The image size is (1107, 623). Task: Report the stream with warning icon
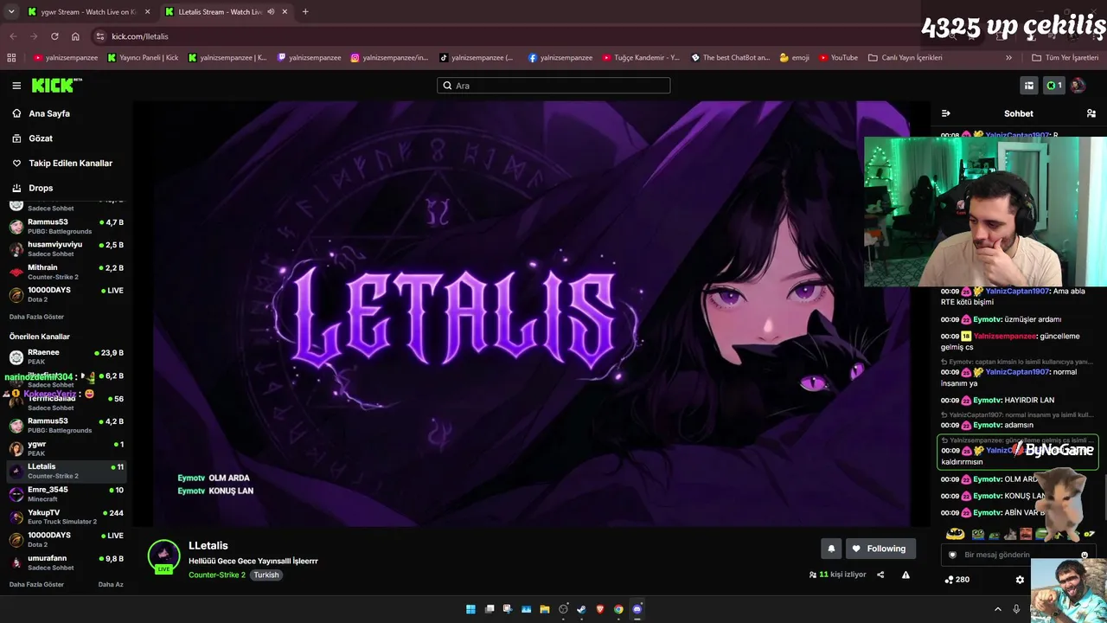pos(905,575)
